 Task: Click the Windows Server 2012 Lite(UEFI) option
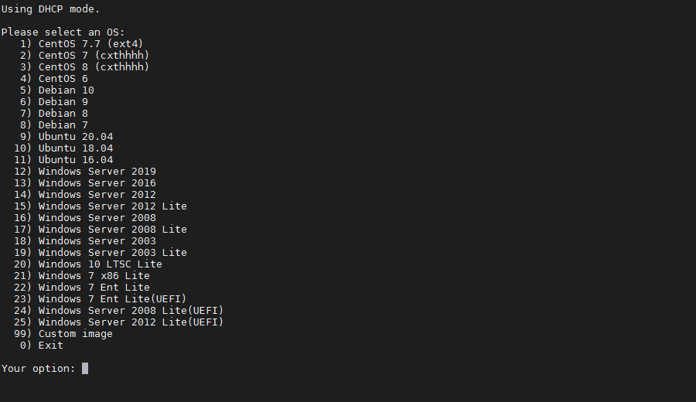click(x=131, y=322)
